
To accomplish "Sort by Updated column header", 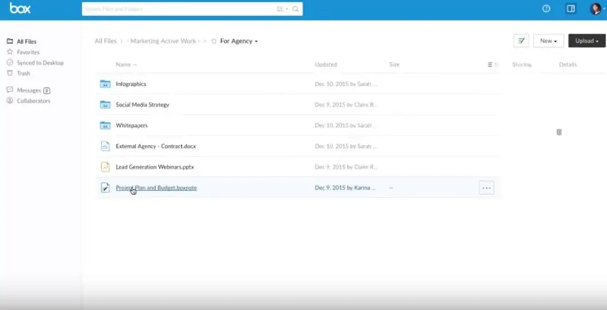I will 326,65.
